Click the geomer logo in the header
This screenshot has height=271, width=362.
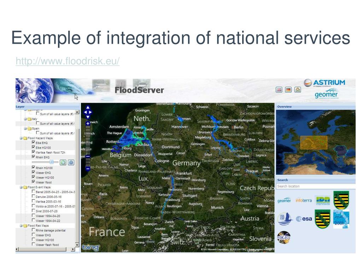tap(326, 94)
